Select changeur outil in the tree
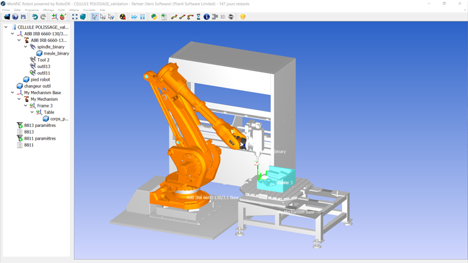This screenshot has height=263, width=468. point(37,86)
